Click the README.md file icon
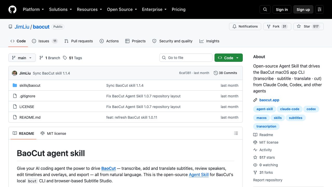 15,117
